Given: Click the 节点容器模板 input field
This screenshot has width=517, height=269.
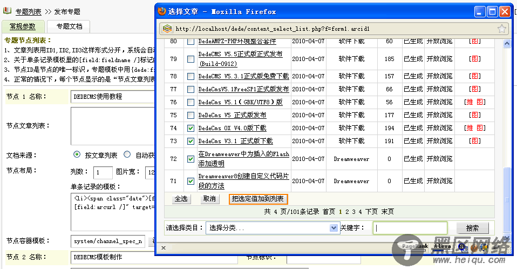Looking at the screenshot, I should [108, 241].
